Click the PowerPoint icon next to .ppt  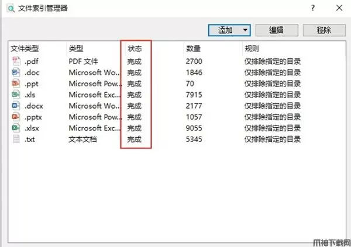pos(16,84)
